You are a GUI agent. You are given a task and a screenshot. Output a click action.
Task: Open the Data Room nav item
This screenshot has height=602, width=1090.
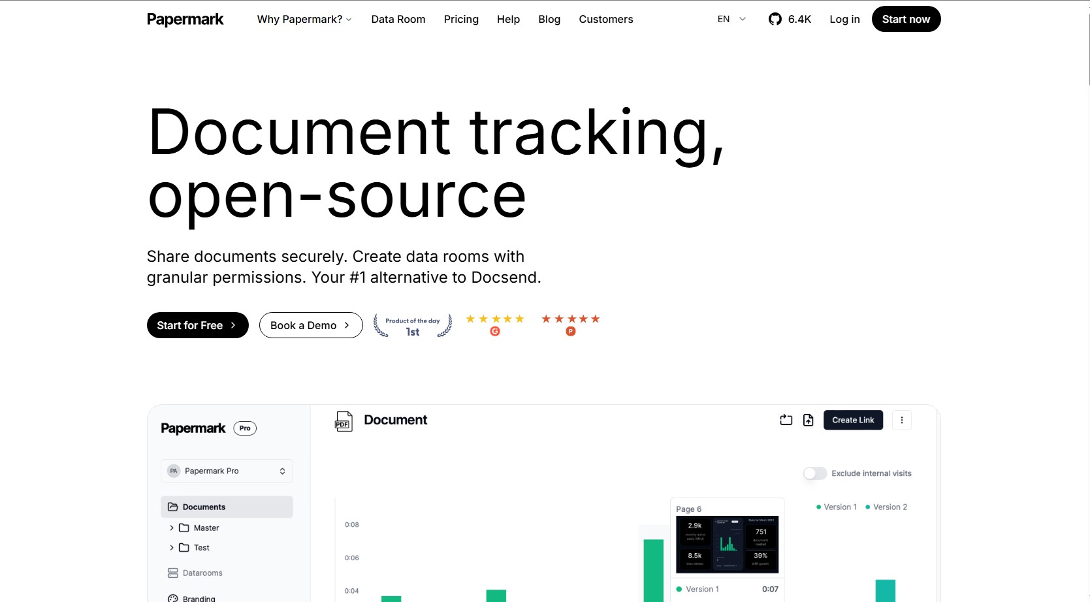coord(398,20)
